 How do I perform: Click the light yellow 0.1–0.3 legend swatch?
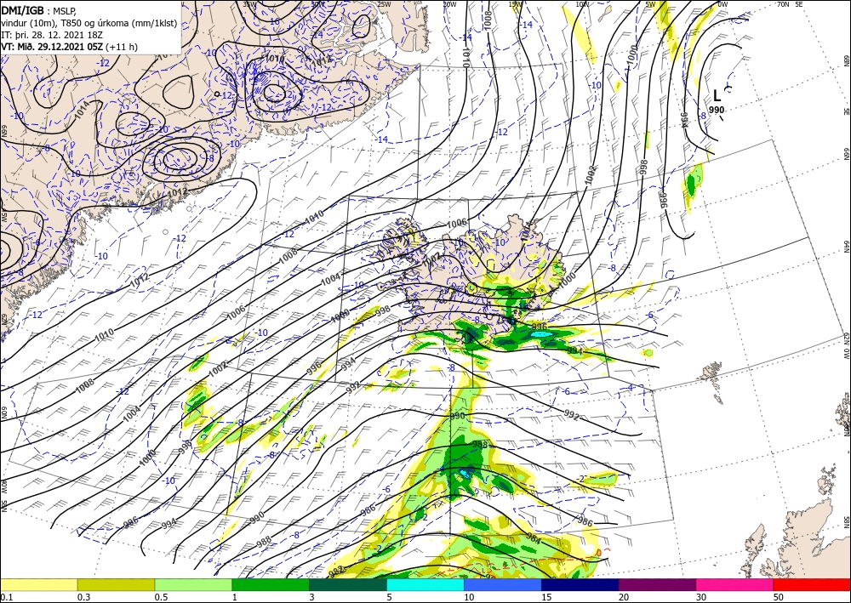[x=38, y=584]
